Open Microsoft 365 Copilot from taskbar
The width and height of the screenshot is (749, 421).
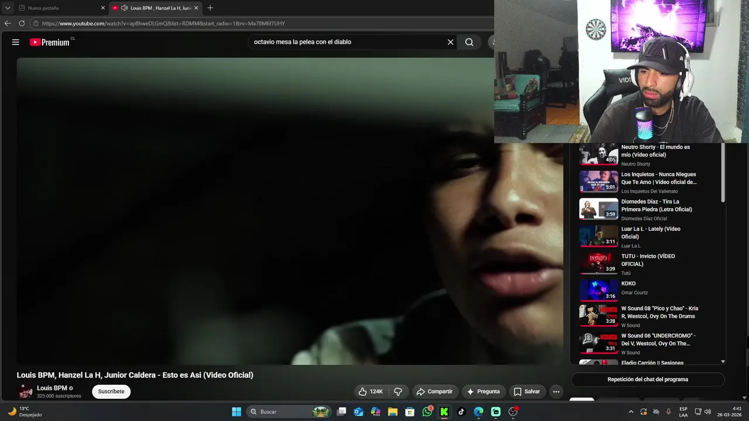[x=376, y=412]
